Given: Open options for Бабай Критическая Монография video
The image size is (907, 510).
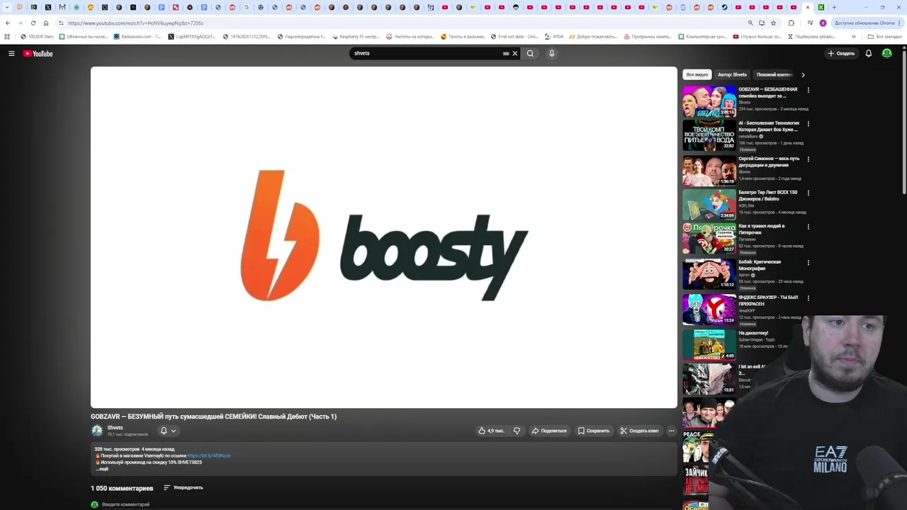Looking at the screenshot, I should [808, 263].
